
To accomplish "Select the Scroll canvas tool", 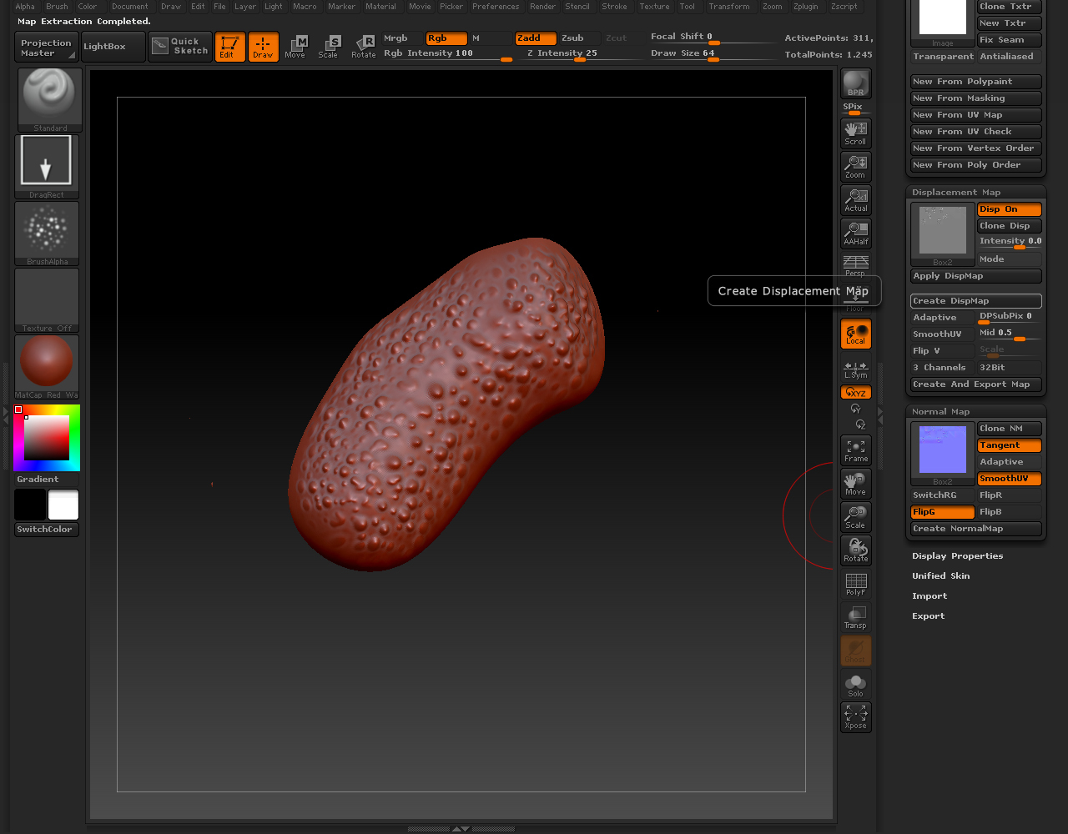I will pos(855,133).
